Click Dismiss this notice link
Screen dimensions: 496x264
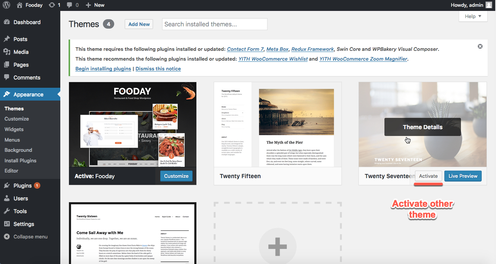158,69
